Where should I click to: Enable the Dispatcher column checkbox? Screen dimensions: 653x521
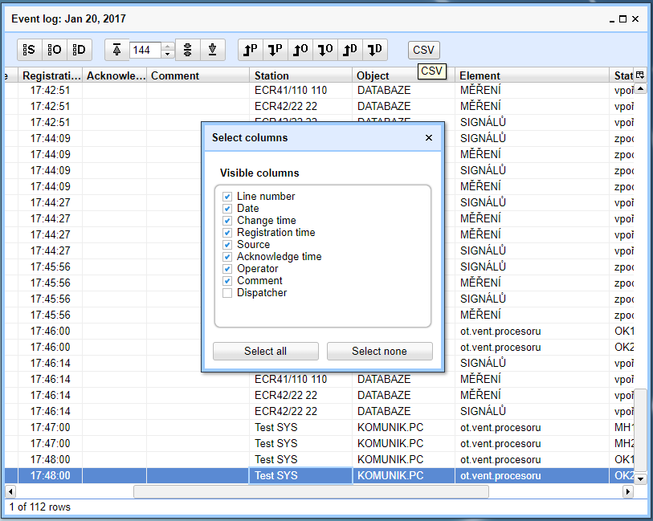[227, 293]
